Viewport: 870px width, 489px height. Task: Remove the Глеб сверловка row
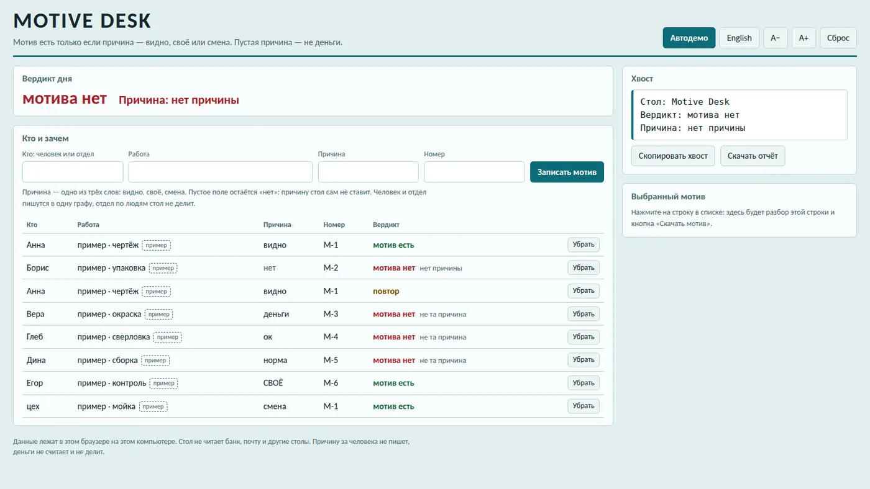[x=584, y=337]
